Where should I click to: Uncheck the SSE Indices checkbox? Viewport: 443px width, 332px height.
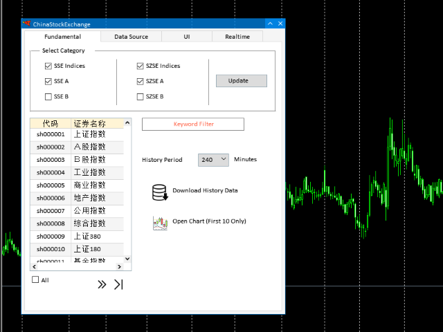pos(48,66)
